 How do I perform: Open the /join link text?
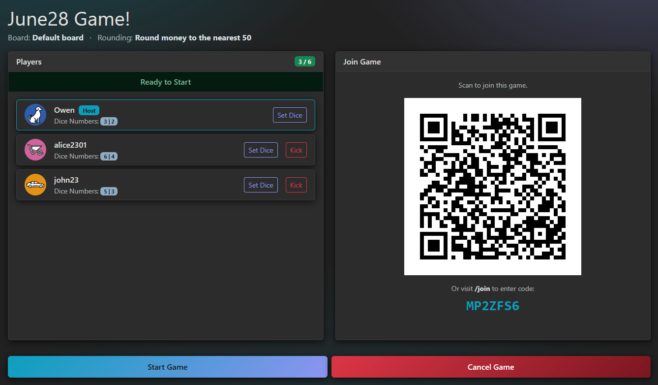click(x=482, y=289)
